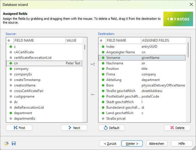196x150 pixels.
Task: Reset assignments with Default button
Action: coord(112,128)
